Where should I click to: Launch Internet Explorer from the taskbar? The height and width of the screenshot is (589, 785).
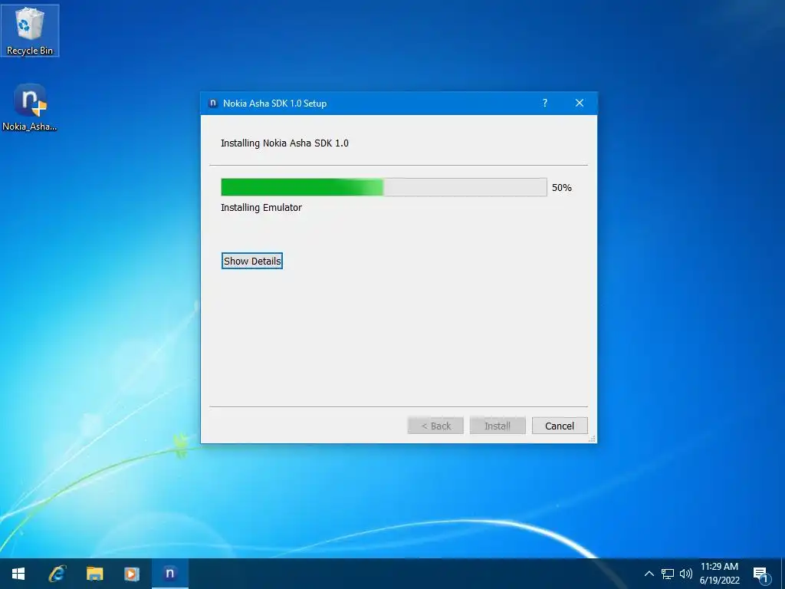tap(57, 574)
